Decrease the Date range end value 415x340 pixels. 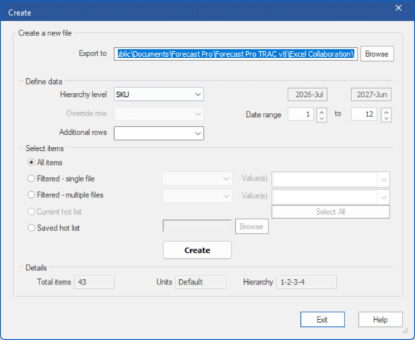(386, 118)
